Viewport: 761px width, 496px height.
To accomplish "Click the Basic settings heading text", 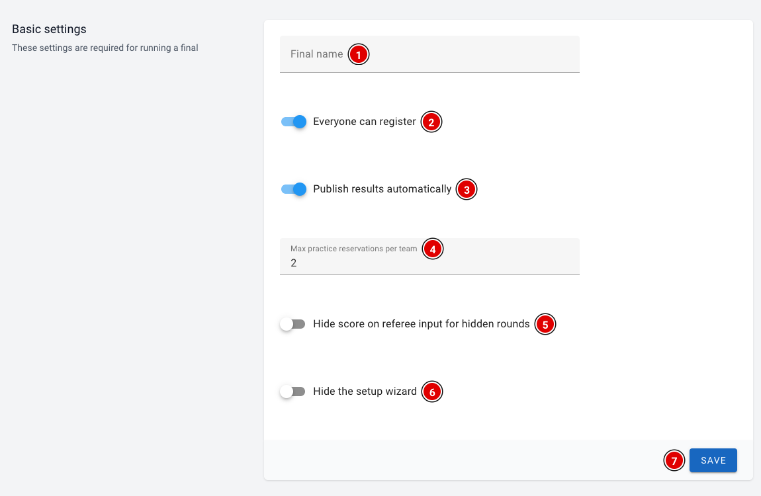I will point(49,29).
